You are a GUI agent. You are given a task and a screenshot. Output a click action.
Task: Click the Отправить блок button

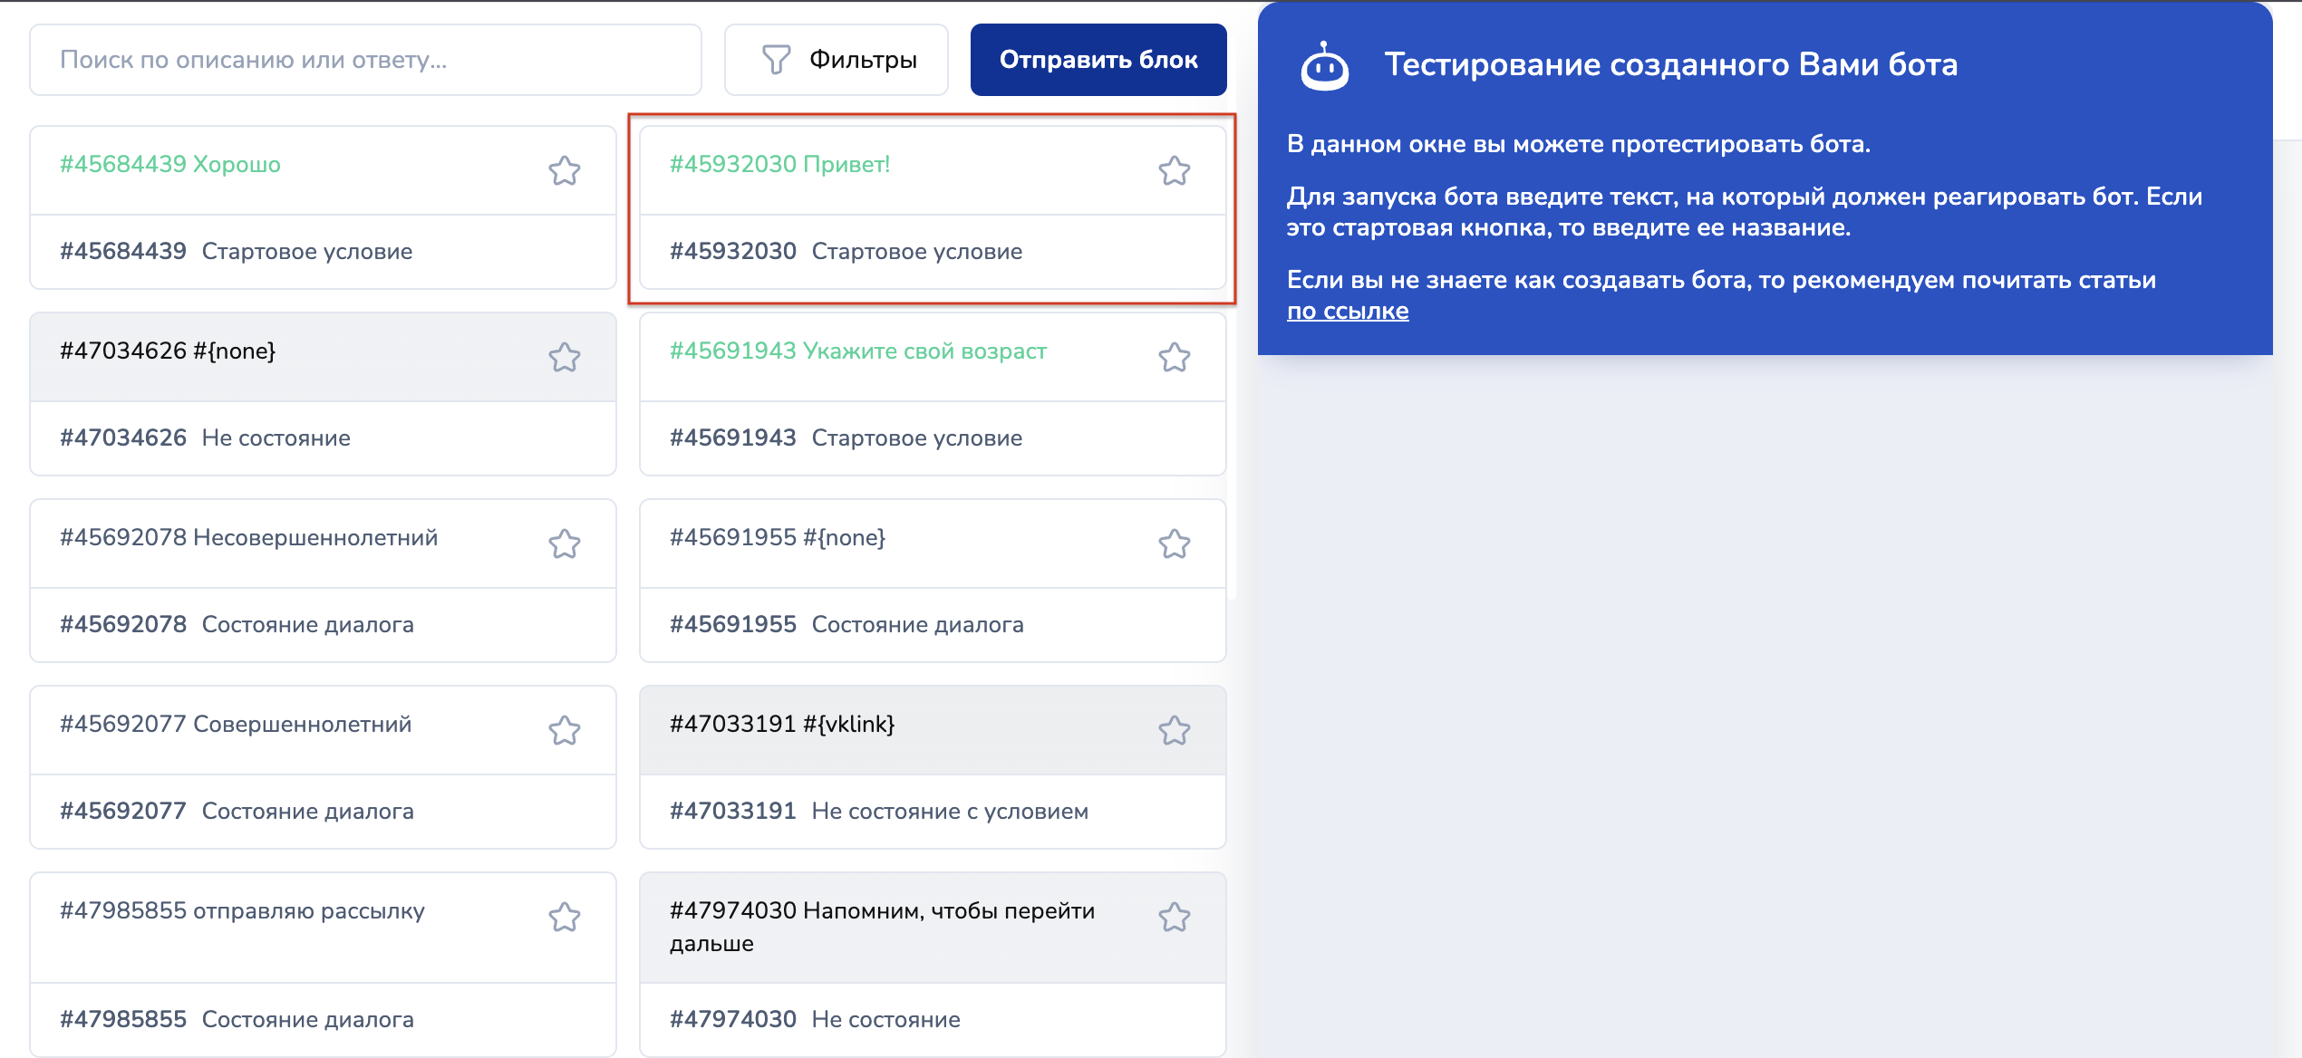tap(1098, 60)
